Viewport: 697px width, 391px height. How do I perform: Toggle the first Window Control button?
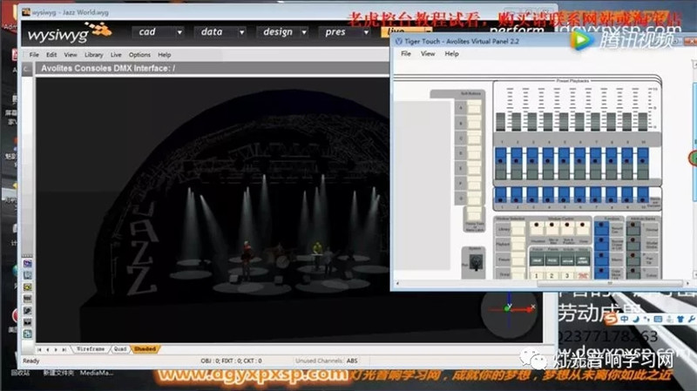[x=537, y=228]
